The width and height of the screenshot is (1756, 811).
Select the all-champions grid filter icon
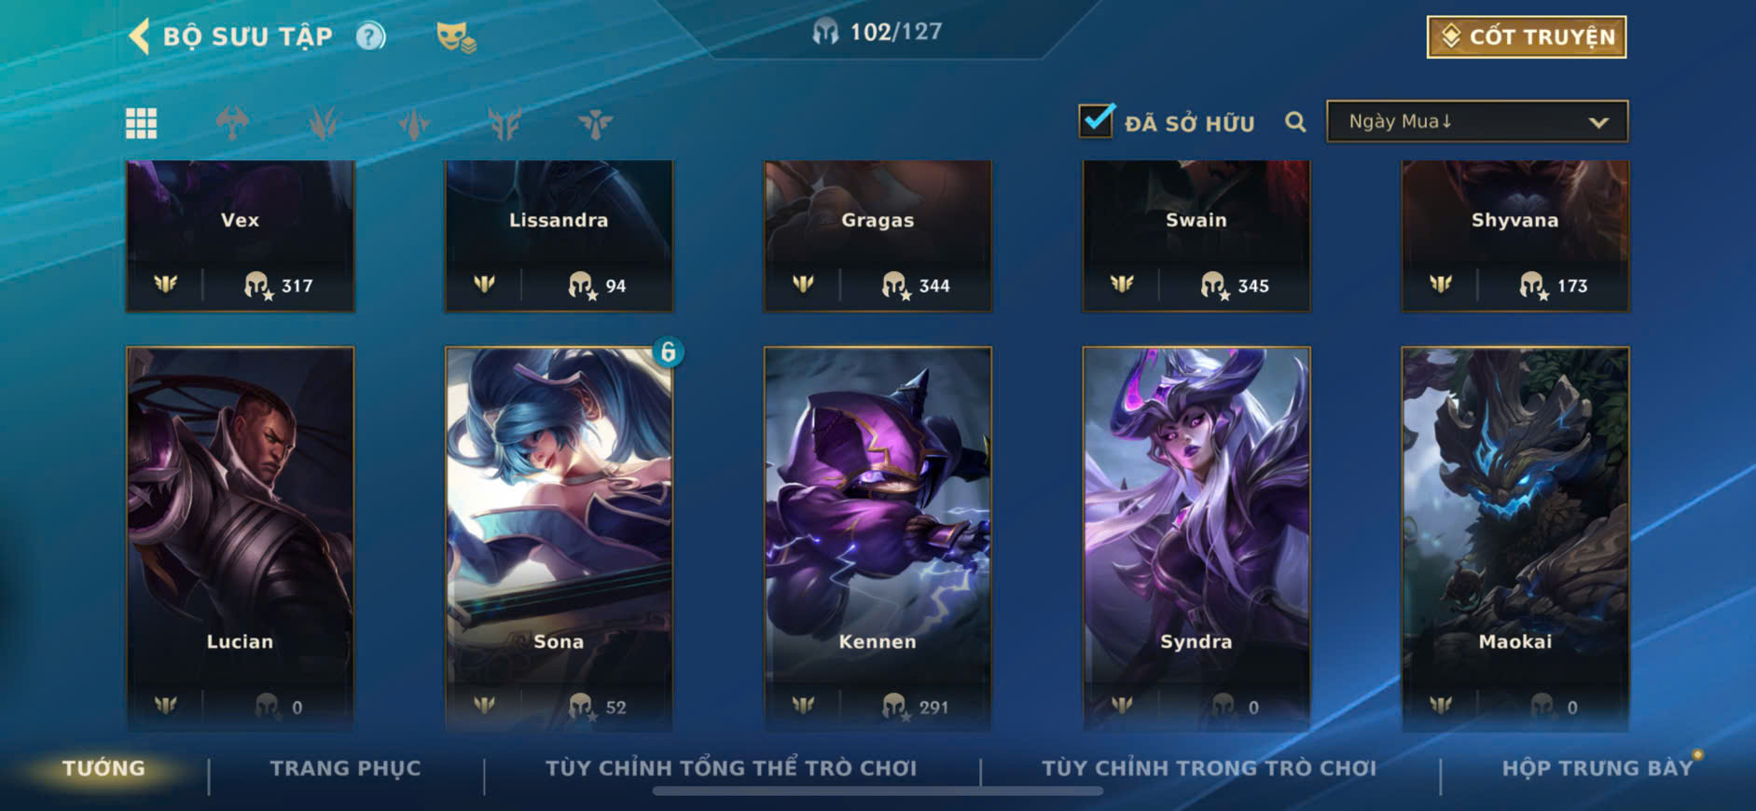tap(142, 123)
